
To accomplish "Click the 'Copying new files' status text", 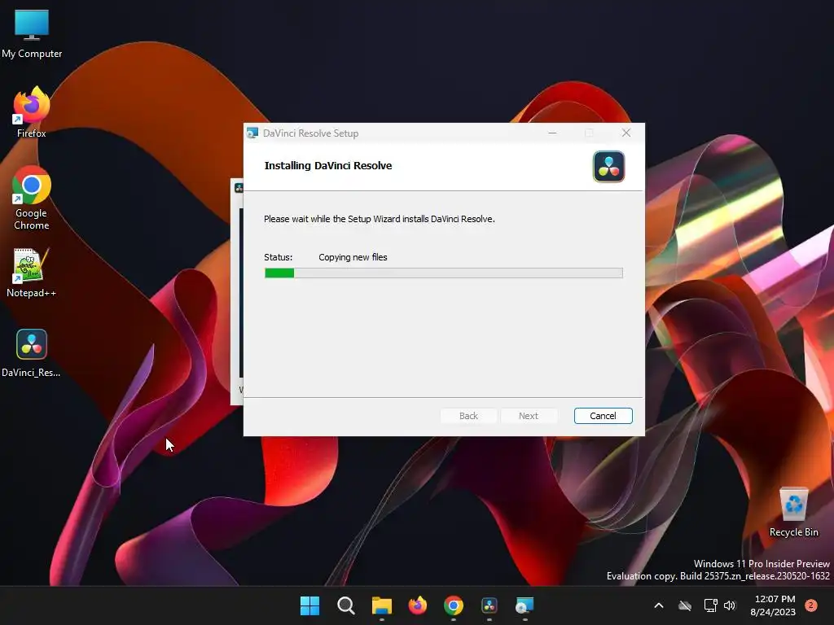I will [353, 257].
